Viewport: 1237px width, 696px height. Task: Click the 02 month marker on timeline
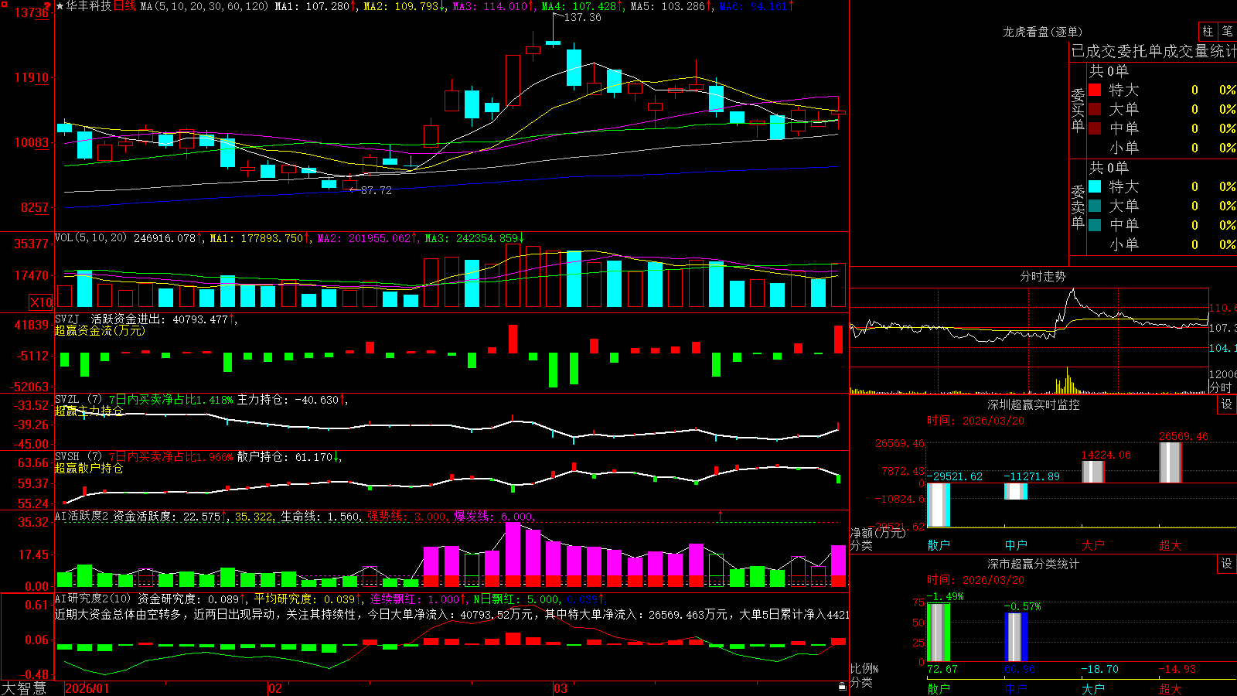point(274,688)
